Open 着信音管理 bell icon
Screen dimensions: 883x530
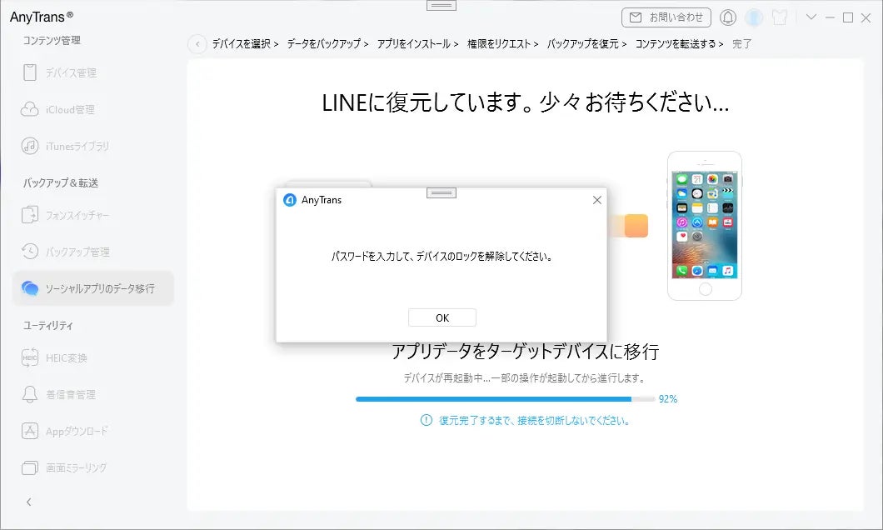(30, 394)
